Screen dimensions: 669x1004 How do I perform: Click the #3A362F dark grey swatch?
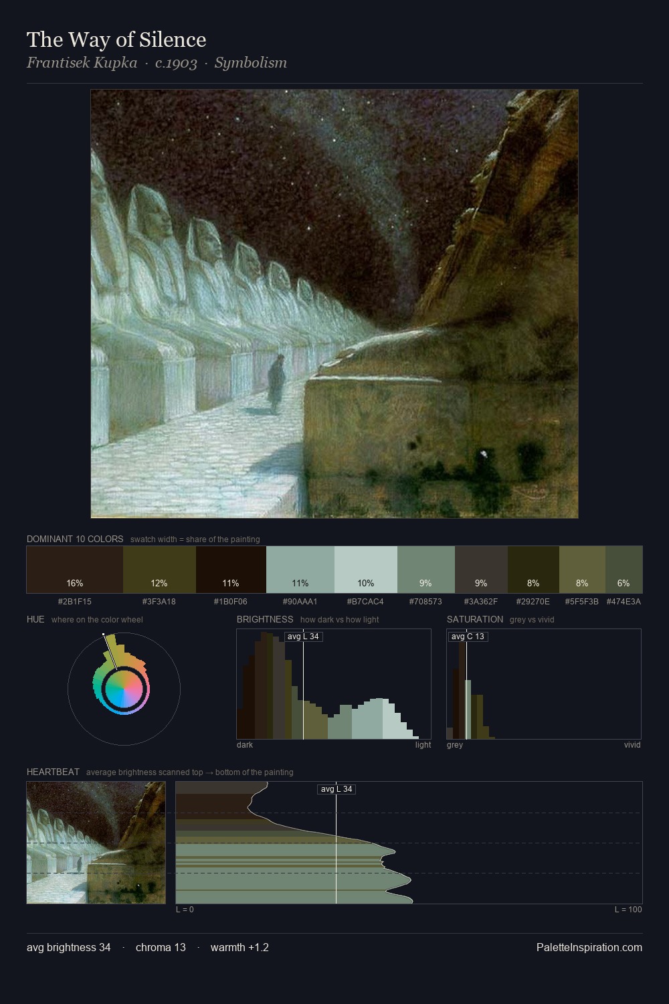coord(481,570)
